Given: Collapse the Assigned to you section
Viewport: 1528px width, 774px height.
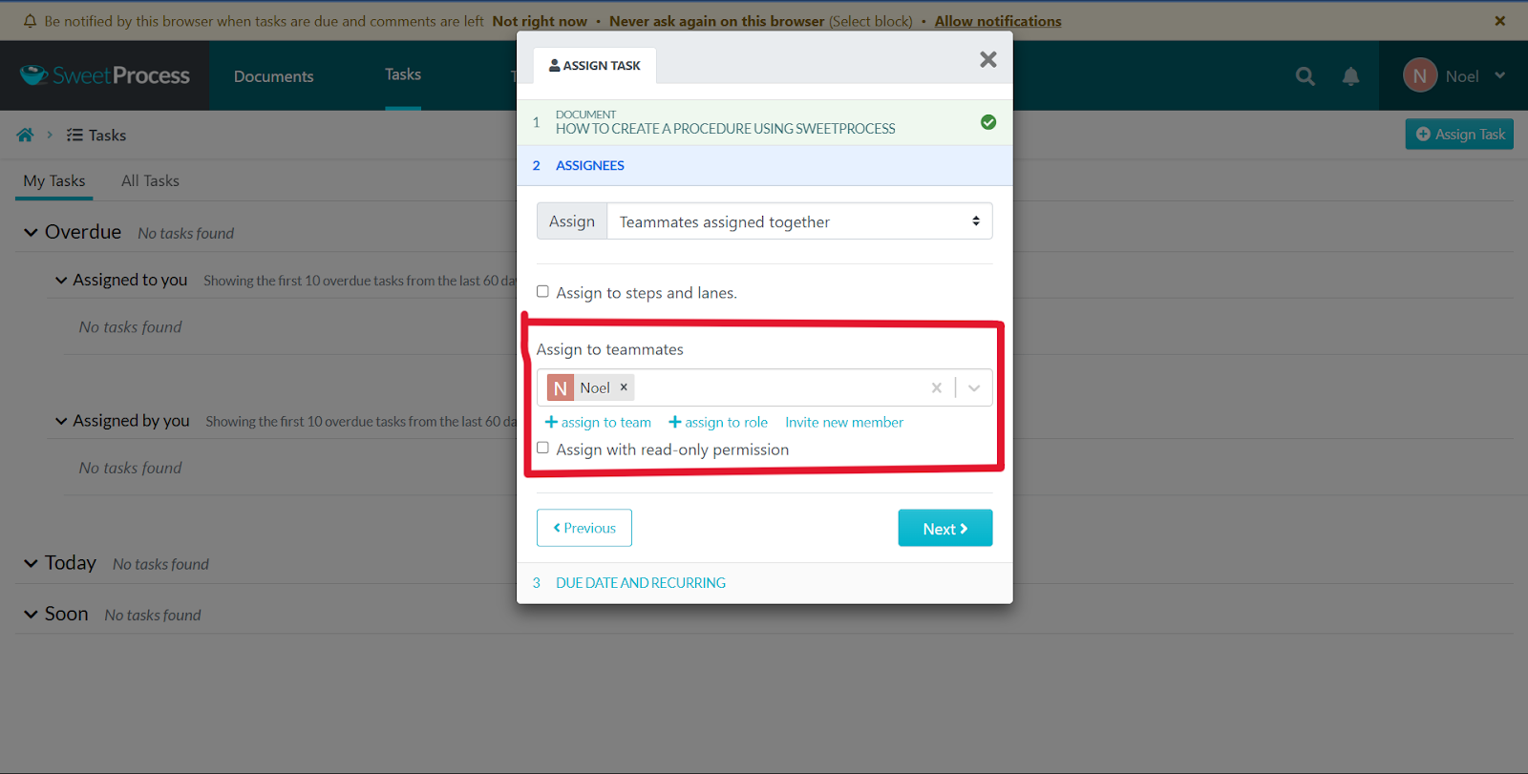Looking at the screenshot, I should (61, 280).
